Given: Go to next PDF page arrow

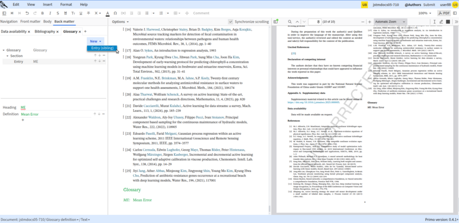Looking at the screenshot, I should tap(305, 22).
